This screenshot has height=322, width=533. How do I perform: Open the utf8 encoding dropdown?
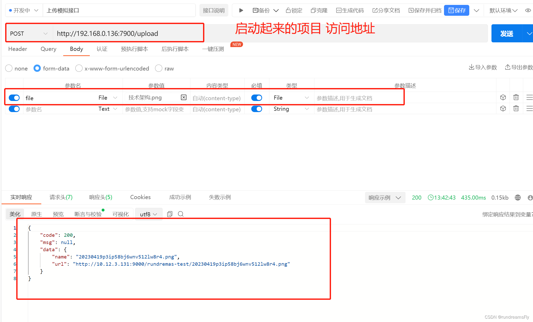pyautogui.click(x=149, y=214)
